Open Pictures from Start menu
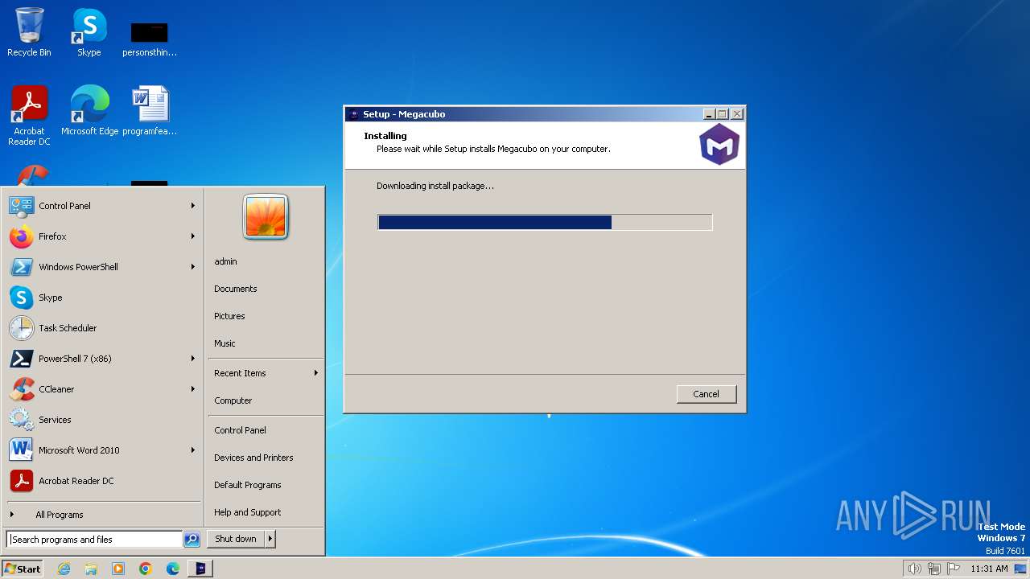The image size is (1030, 579). coord(266,316)
